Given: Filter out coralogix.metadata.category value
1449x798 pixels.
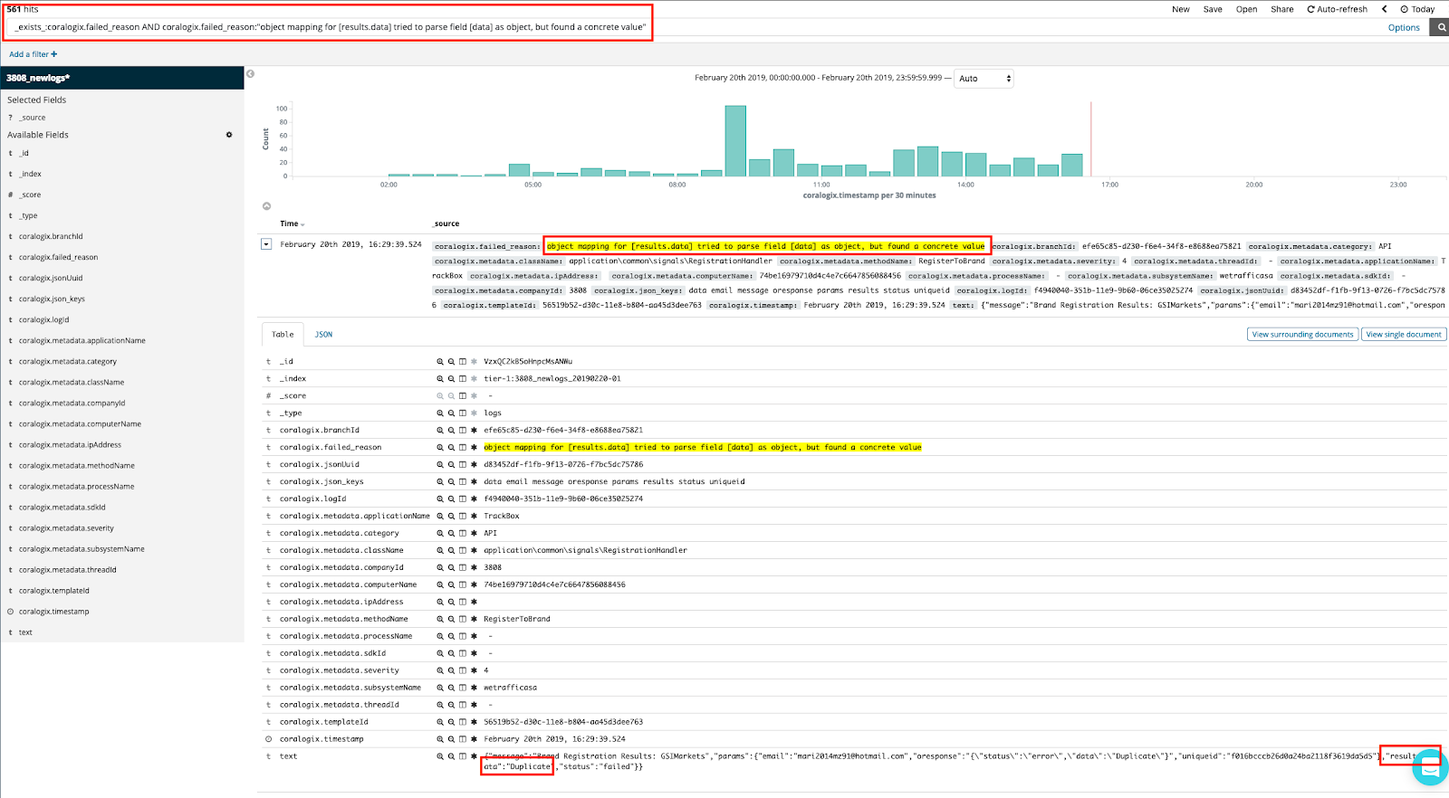Looking at the screenshot, I should tap(451, 534).
